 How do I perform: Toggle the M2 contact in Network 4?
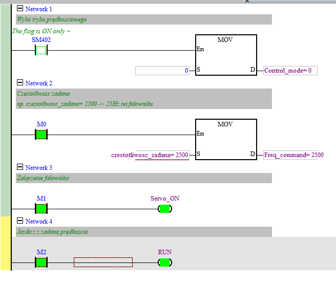[x=41, y=262]
